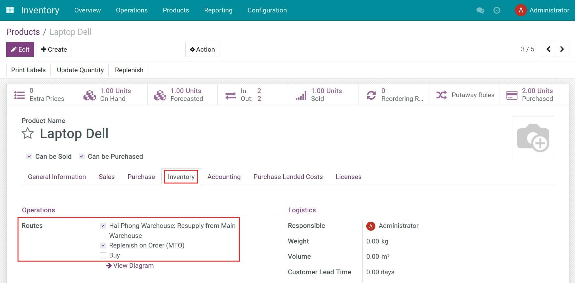This screenshot has width=575, height=283.
Task: Go to next record with right chevron
Action: (562, 49)
